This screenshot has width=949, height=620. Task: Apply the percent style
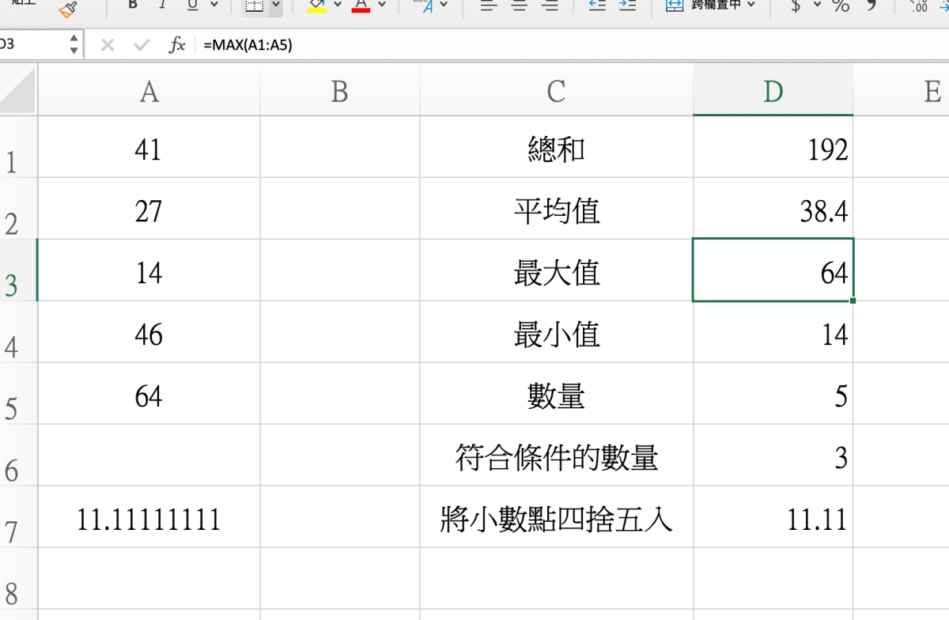pos(841,6)
